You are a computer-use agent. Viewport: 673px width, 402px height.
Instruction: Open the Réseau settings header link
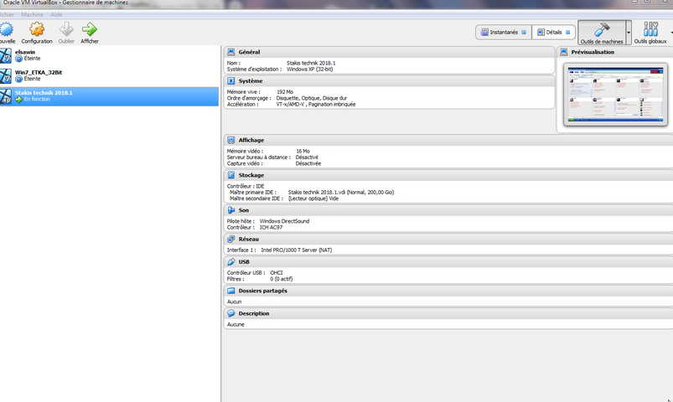249,239
